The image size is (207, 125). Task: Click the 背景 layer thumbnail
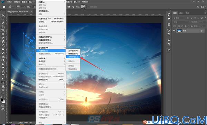pyautogui.click(x=179, y=31)
